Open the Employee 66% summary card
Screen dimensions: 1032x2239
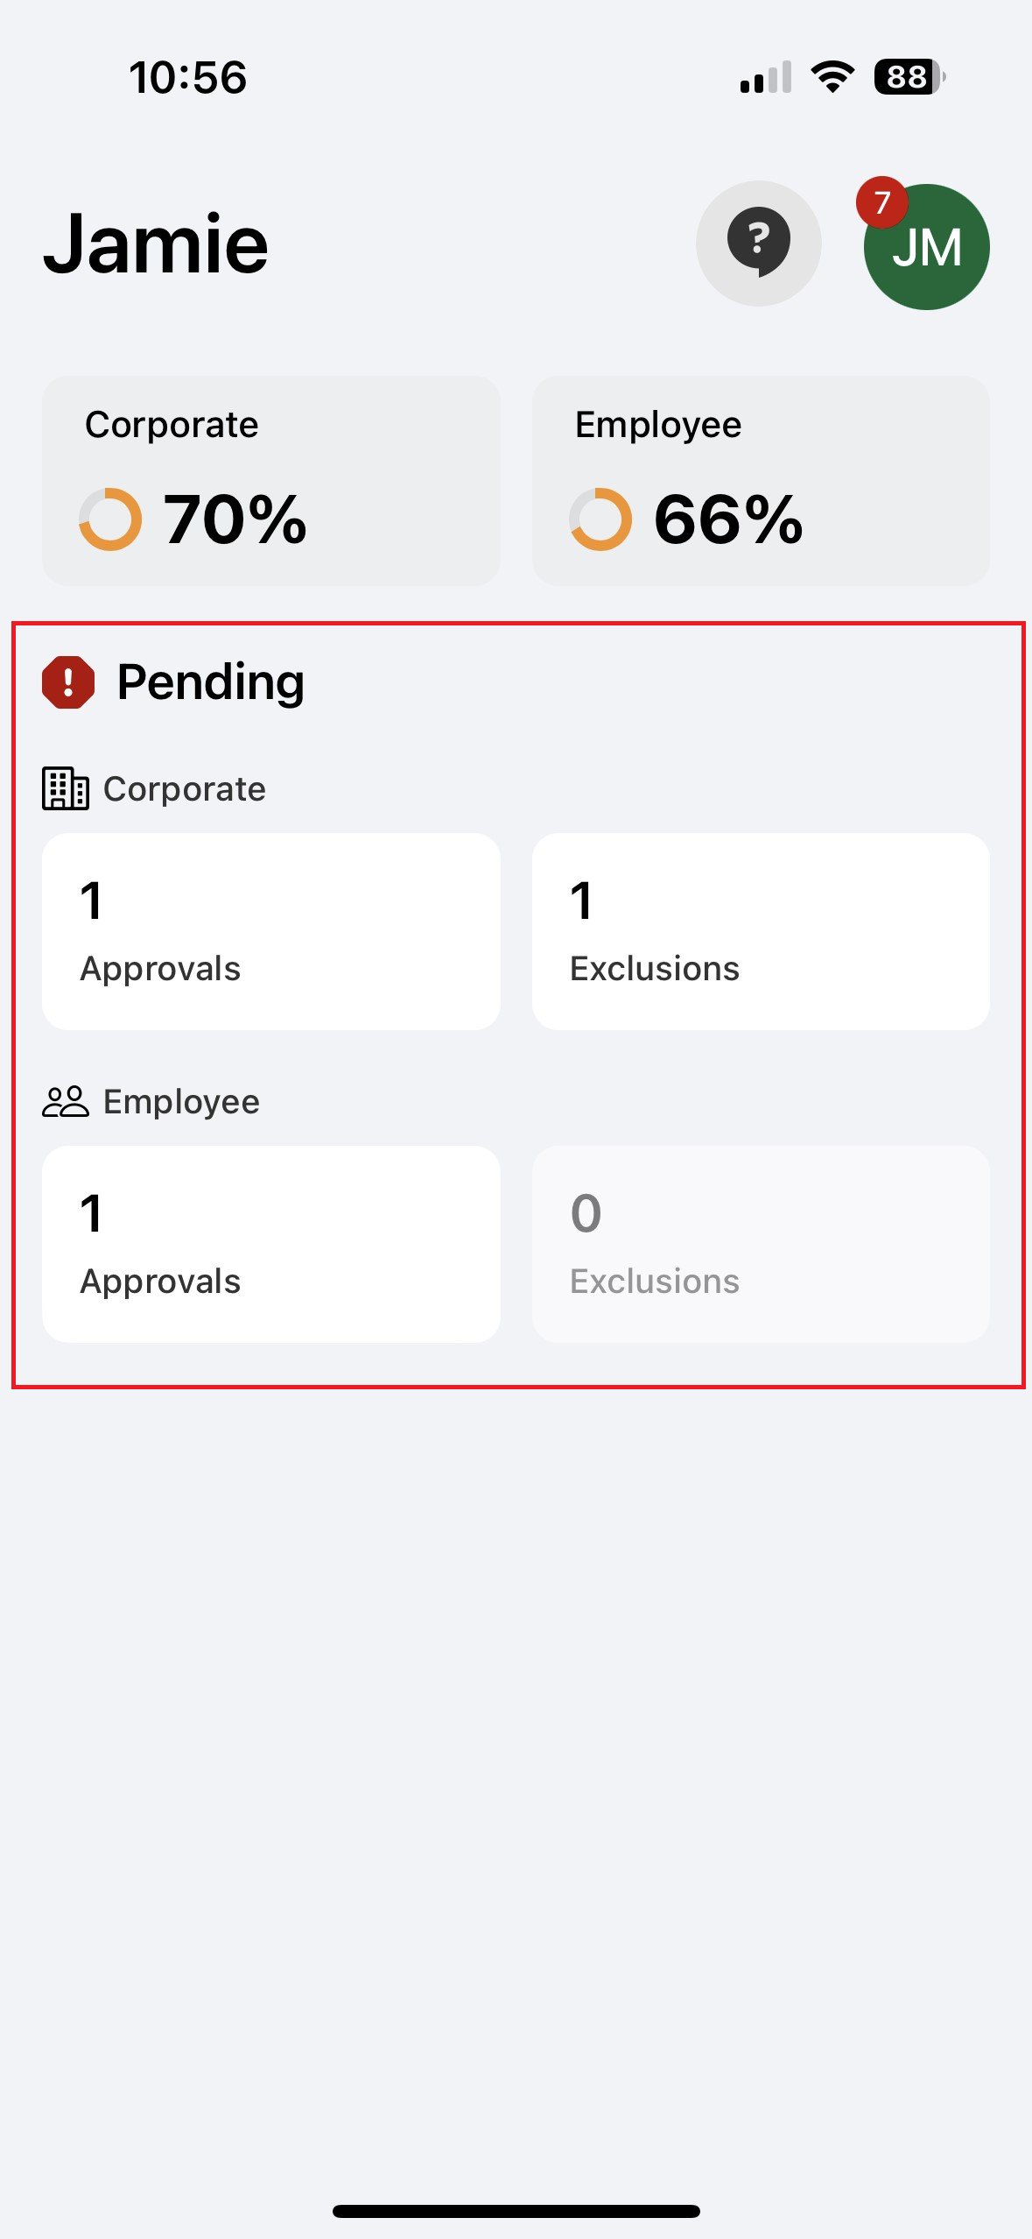pos(761,481)
